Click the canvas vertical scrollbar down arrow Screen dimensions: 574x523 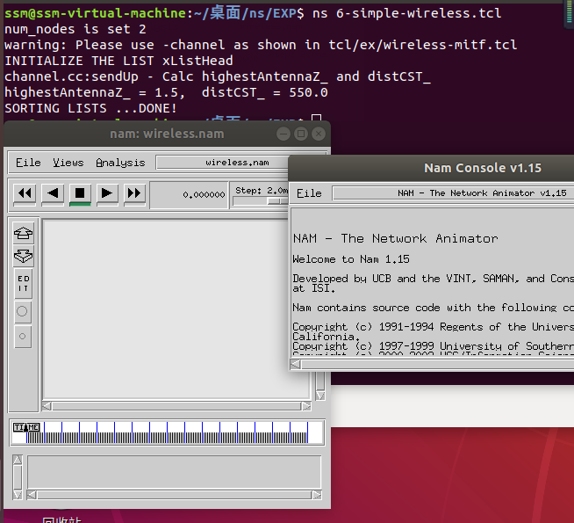click(320, 396)
